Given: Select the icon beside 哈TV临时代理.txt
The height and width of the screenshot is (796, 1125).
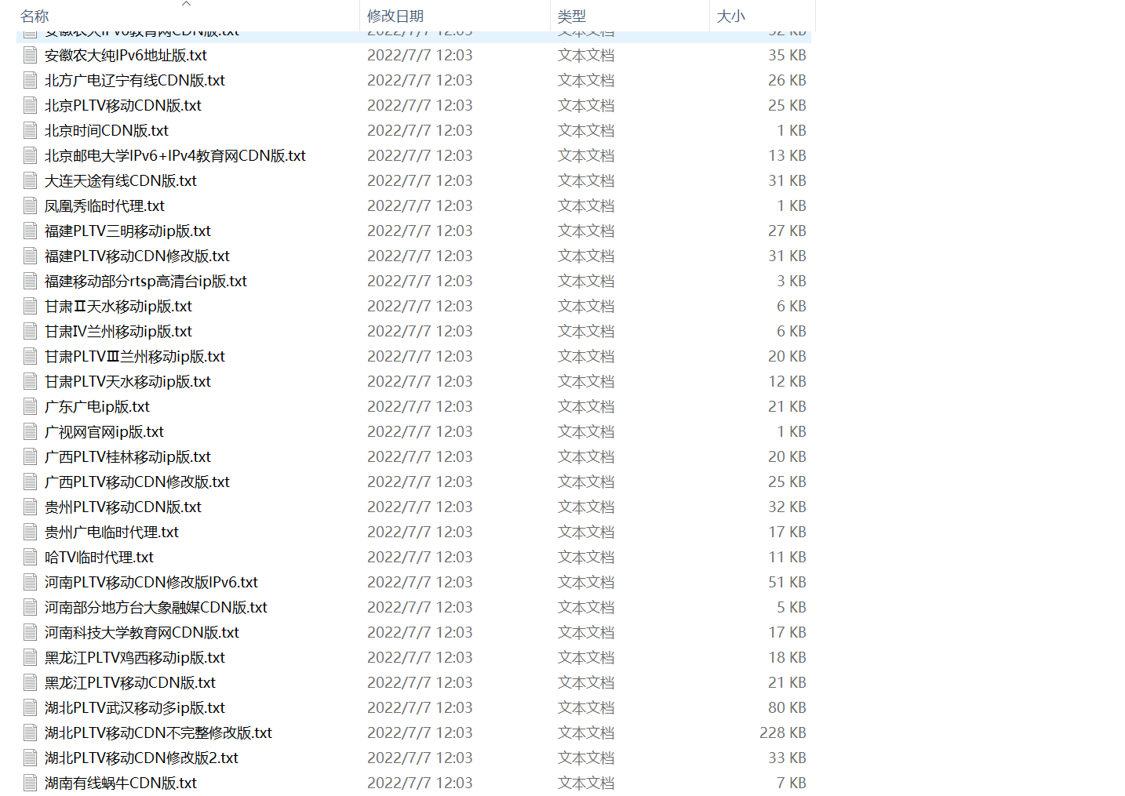Looking at the screenshot, I should (31, 557).
